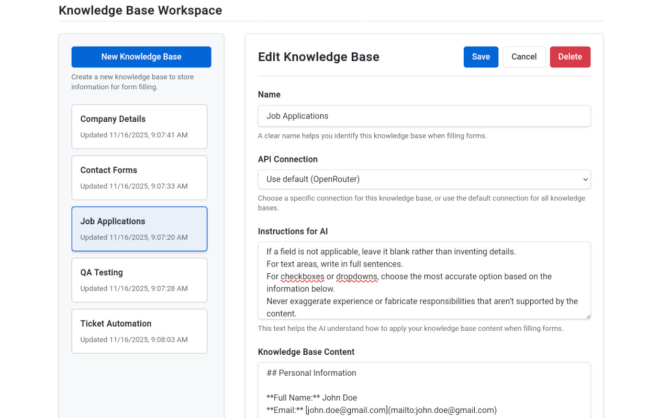
Task: Save the Job Applications knowledge base
Action: (x=481, y=56)
